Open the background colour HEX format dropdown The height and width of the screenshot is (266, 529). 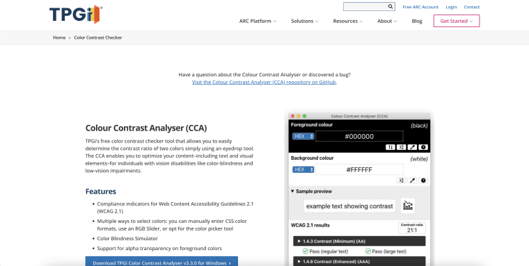[303, 169]
